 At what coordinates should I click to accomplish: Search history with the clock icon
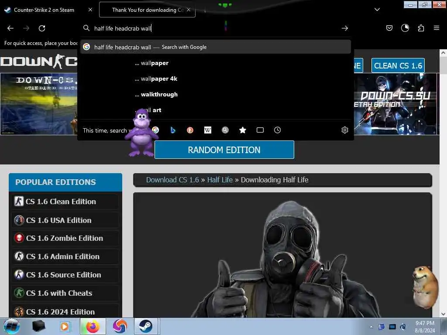point(277,130)
